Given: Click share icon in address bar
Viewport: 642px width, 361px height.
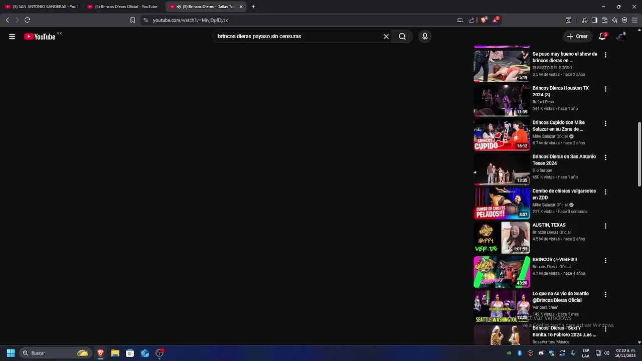Looking at the screenshot, I should (471, 20).
